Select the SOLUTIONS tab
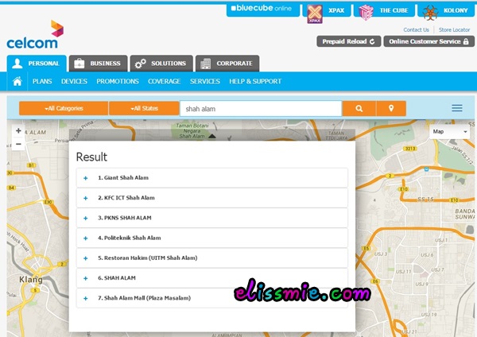Image resolution: width=477 pixels, height=337 pixels. [161, 64]
